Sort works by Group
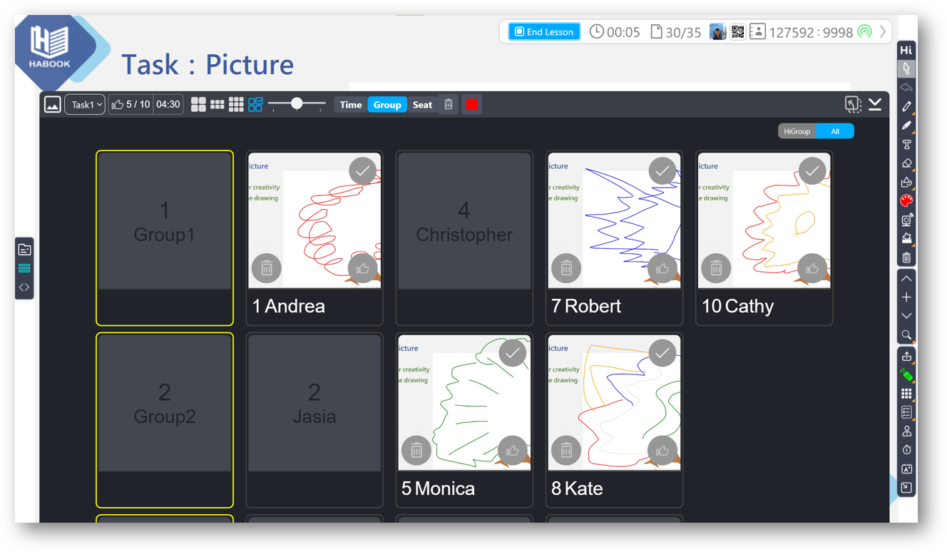 (x=387, y=105)
